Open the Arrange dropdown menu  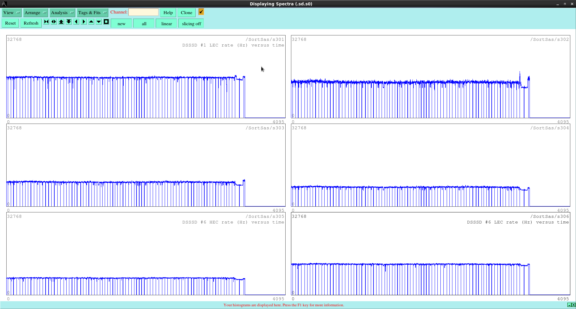(35, 13)
